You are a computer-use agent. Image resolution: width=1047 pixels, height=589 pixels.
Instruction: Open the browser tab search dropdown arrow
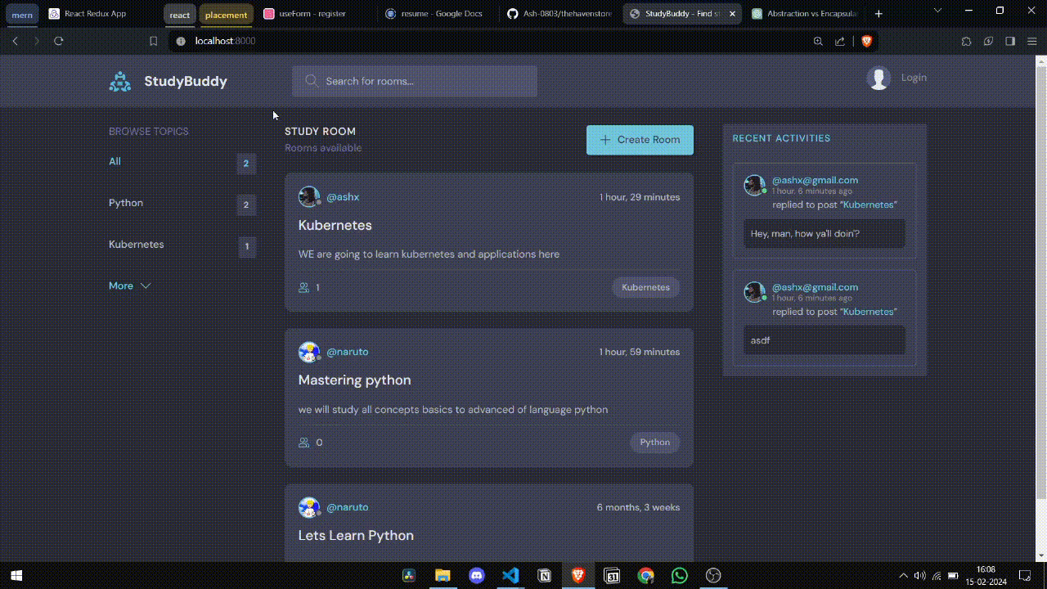[x=937, y=11]
